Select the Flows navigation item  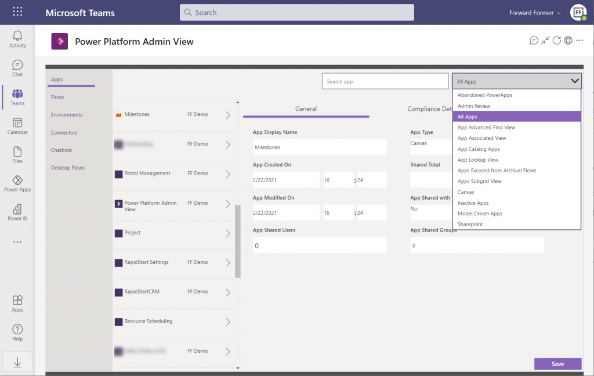(x=57, y=97)
